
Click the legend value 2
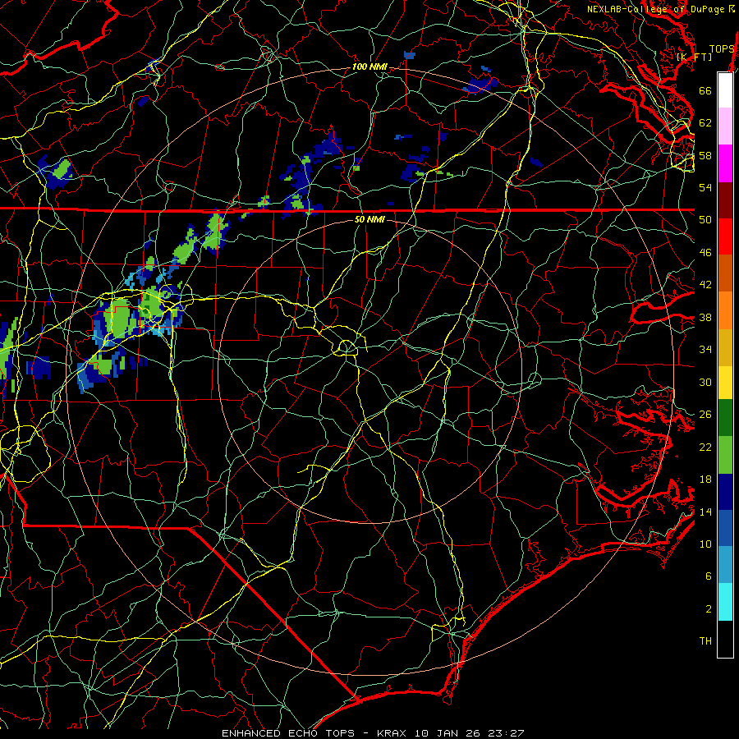coord(709,609)
